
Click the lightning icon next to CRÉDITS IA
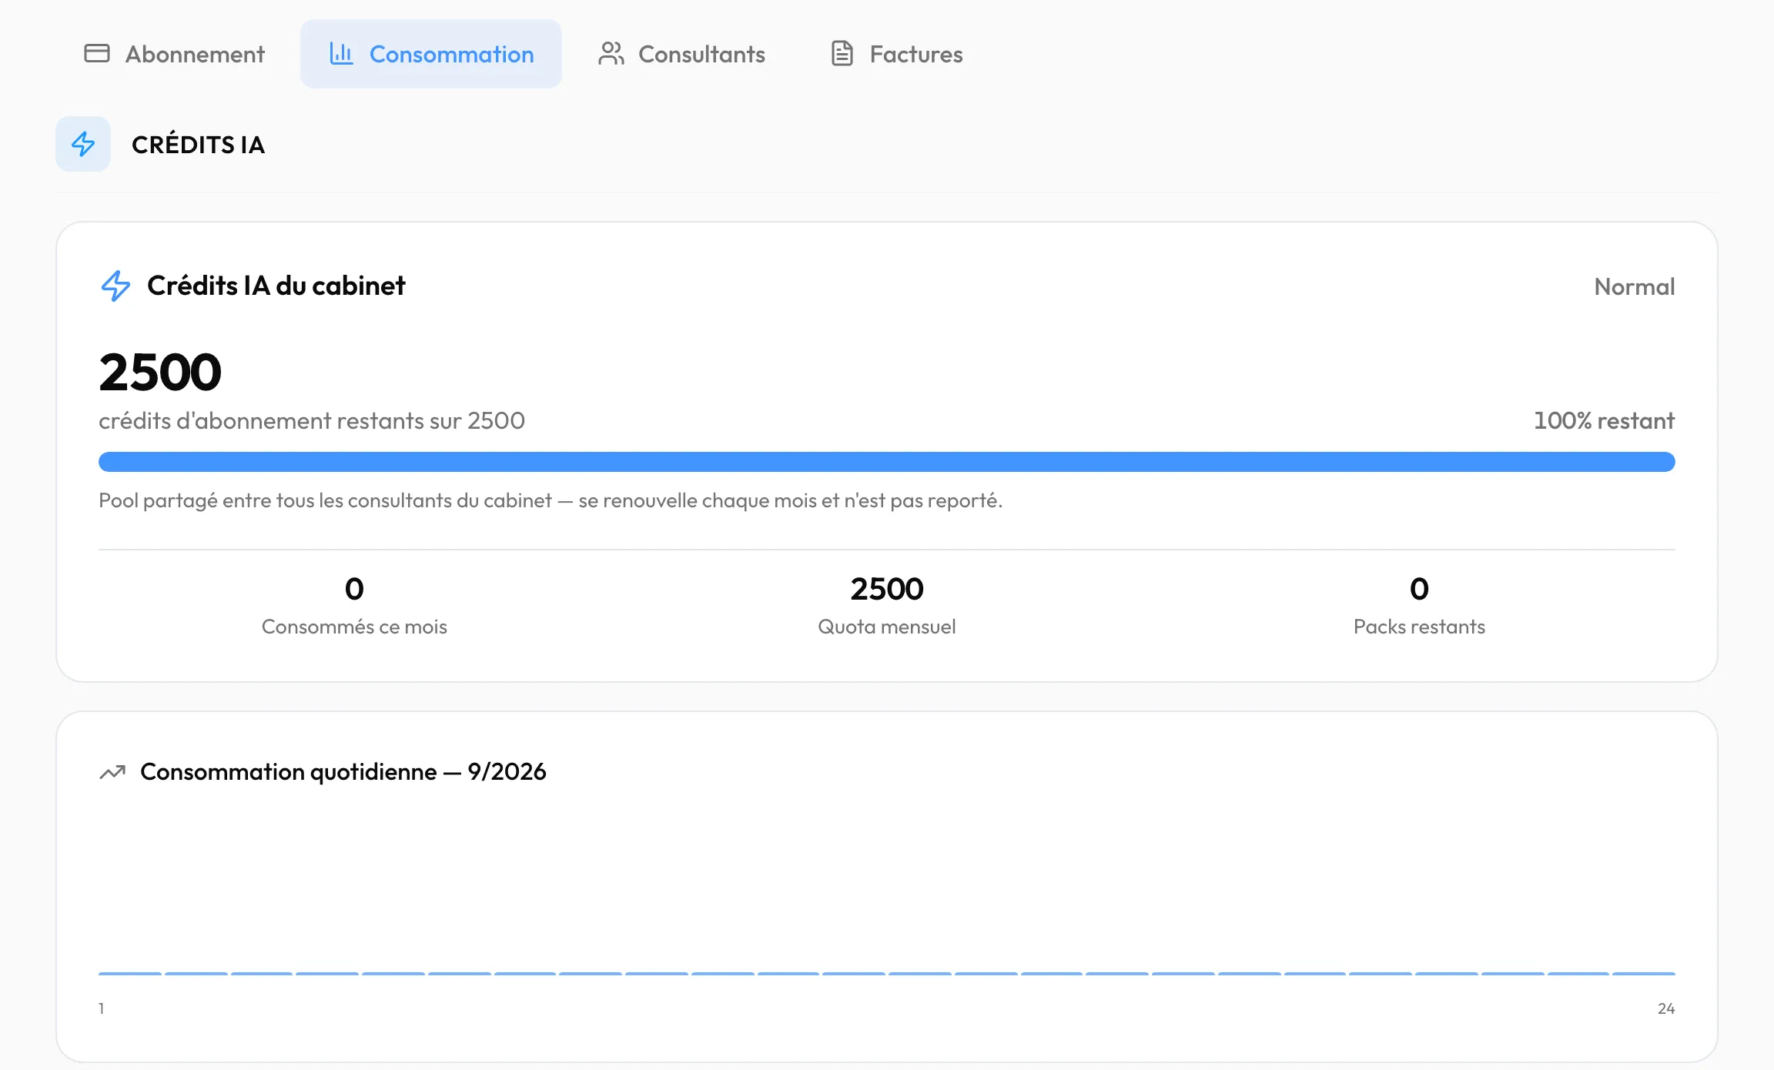pos(83,144)
